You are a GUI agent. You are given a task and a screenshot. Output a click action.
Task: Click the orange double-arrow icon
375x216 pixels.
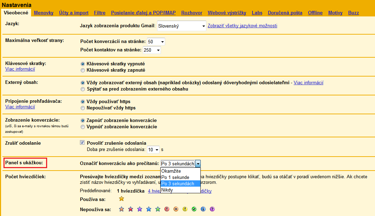click(176, 209)
